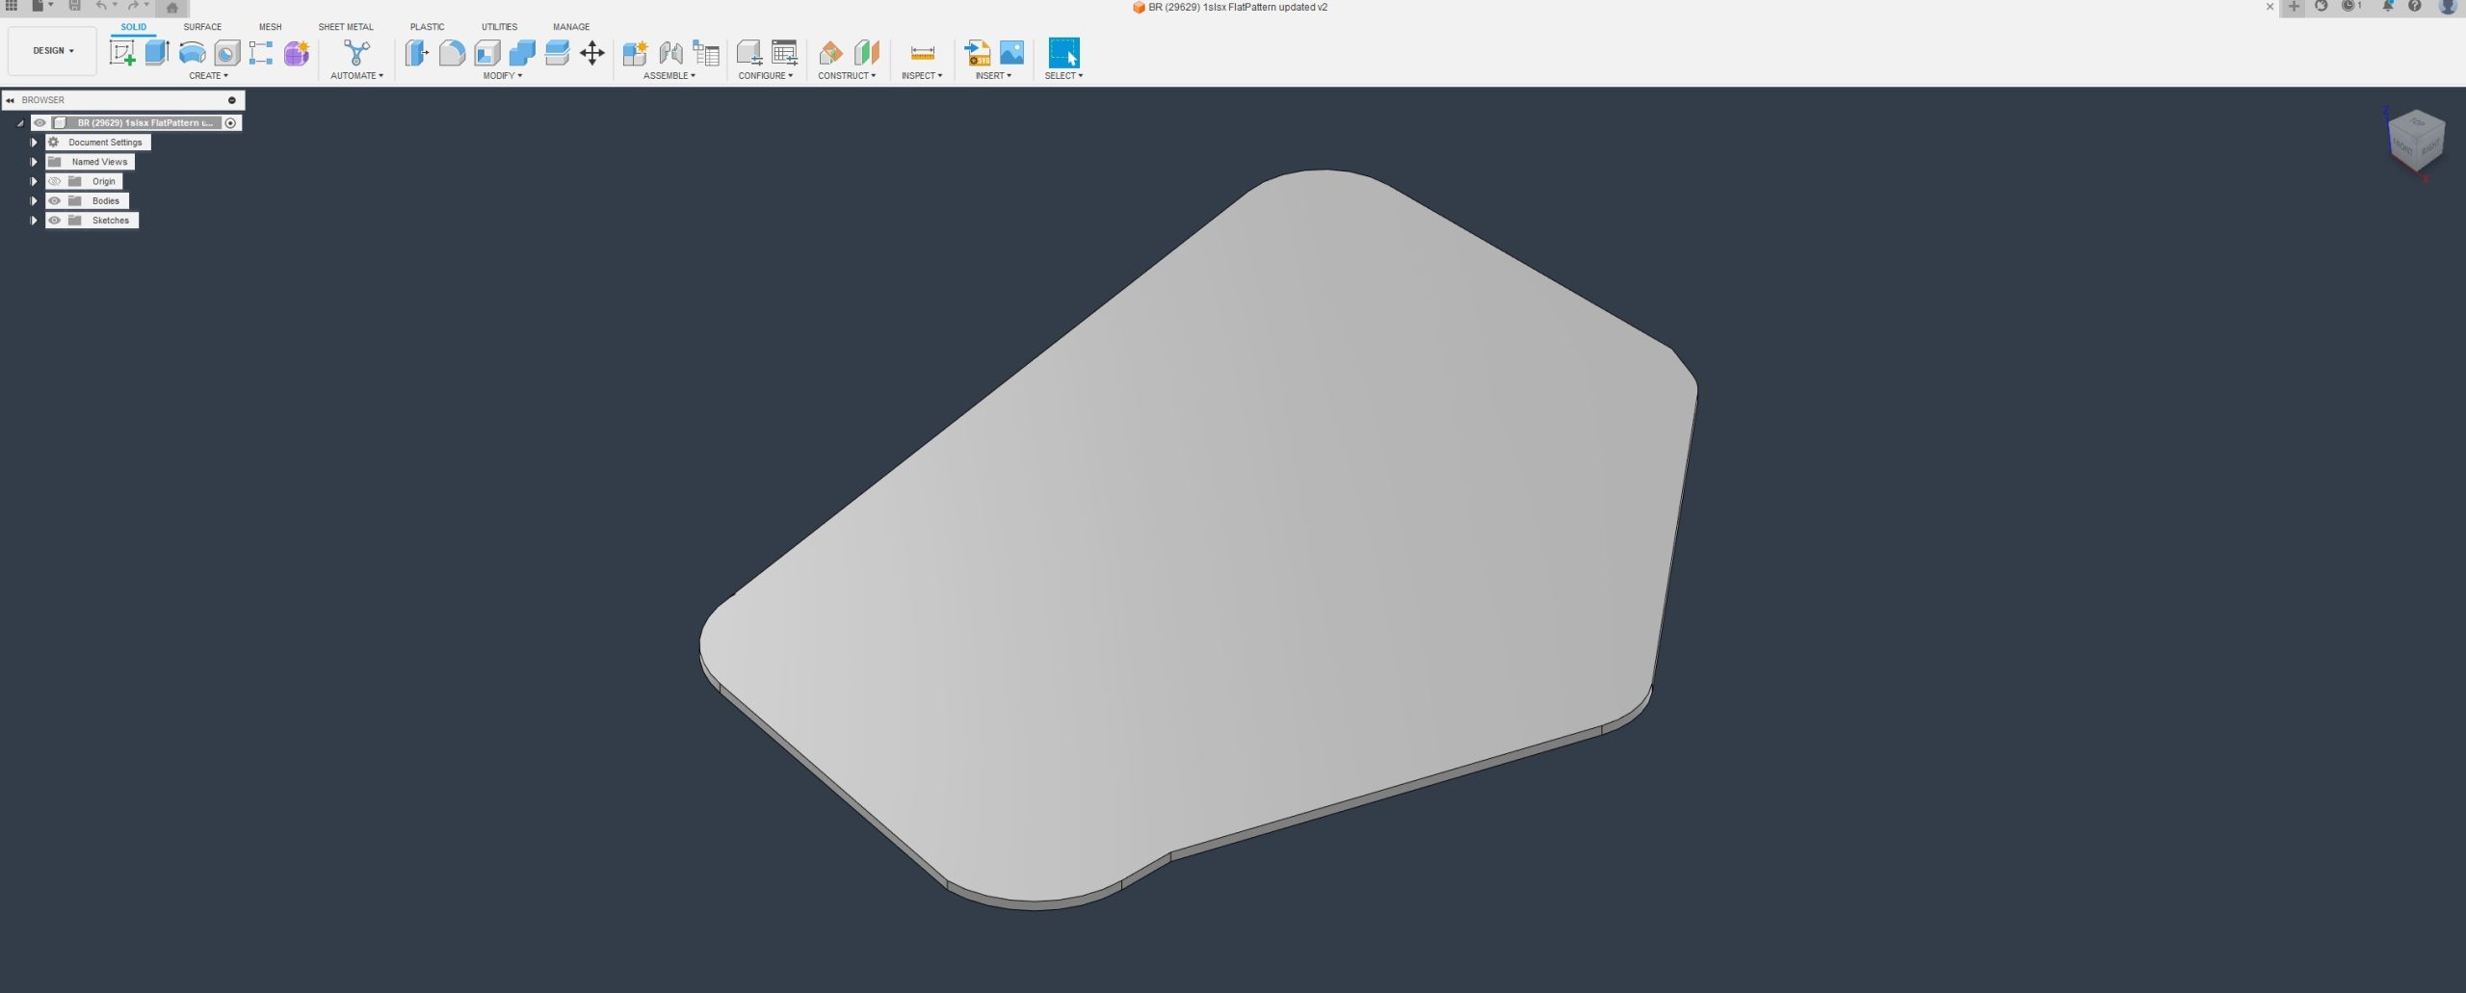Toggle visibility of the Origin folder
The image size is (2466, 993).
coord(55,181)
